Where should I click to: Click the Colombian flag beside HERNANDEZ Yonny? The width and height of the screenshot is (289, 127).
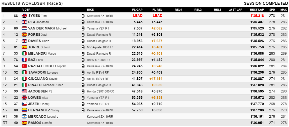(x=24, y=110)
